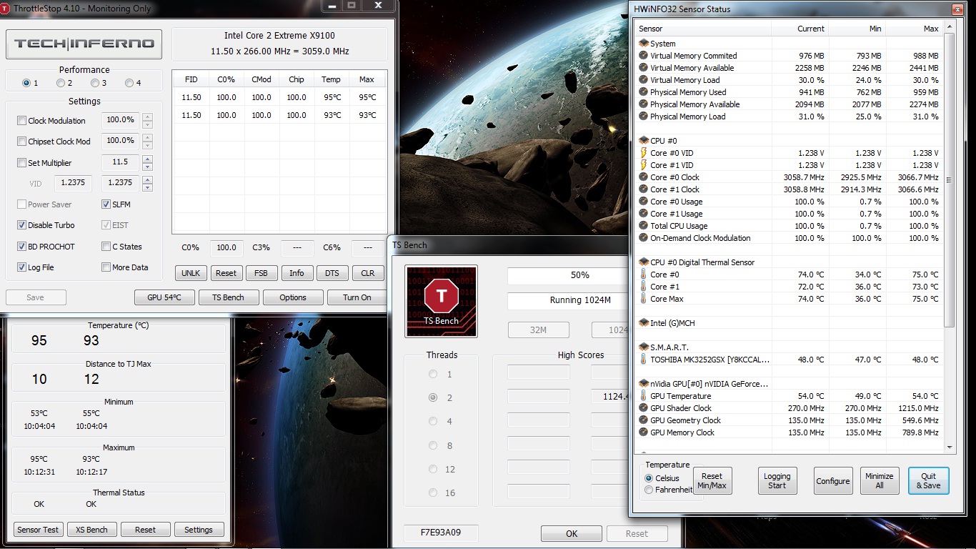Click the Turn On button
This screenshot has height=549, width=976.
tap(357, 297)
